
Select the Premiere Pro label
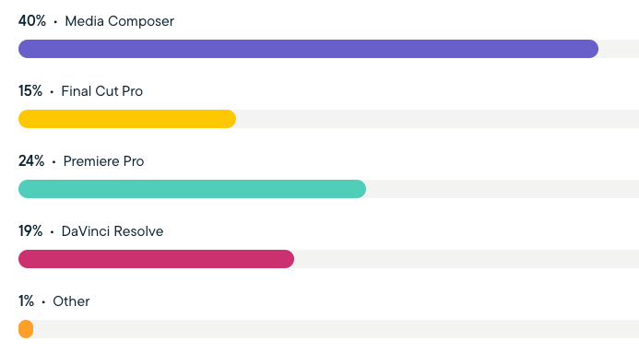(x=103, y=161)
